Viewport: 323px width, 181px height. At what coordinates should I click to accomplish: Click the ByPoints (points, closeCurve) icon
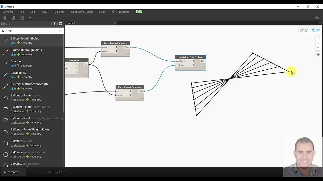point(6,154)
